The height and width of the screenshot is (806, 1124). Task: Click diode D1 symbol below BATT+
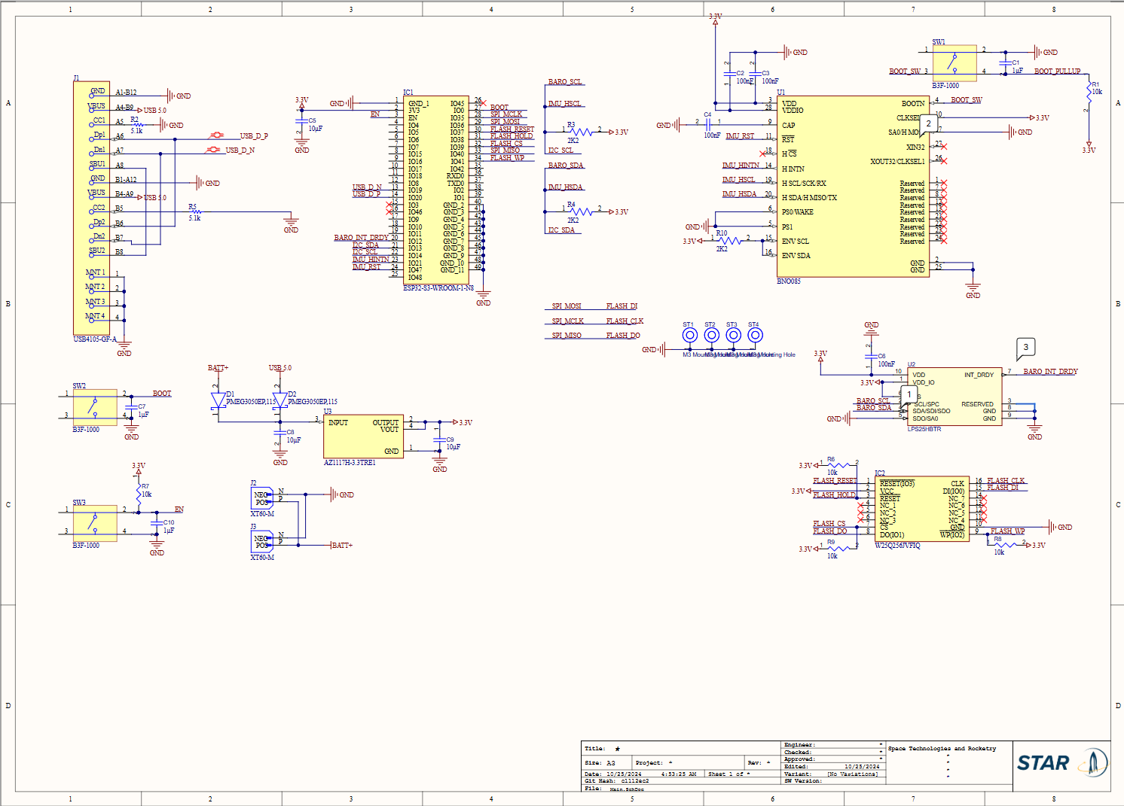coord(218,400)
